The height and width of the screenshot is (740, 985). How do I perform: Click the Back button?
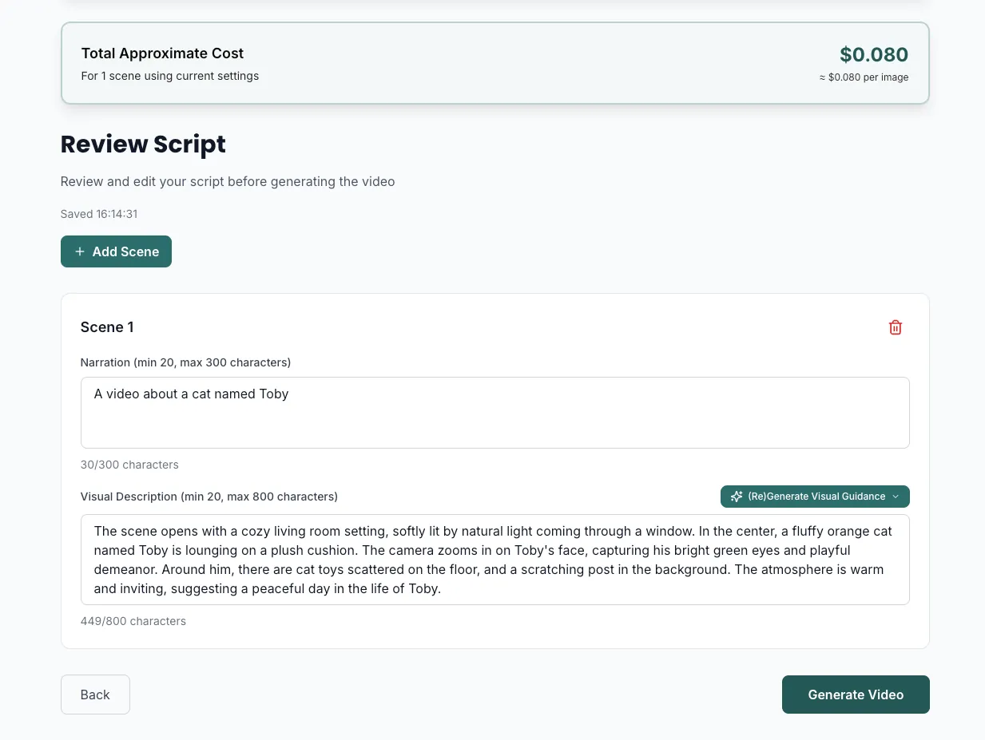point(95,694)
